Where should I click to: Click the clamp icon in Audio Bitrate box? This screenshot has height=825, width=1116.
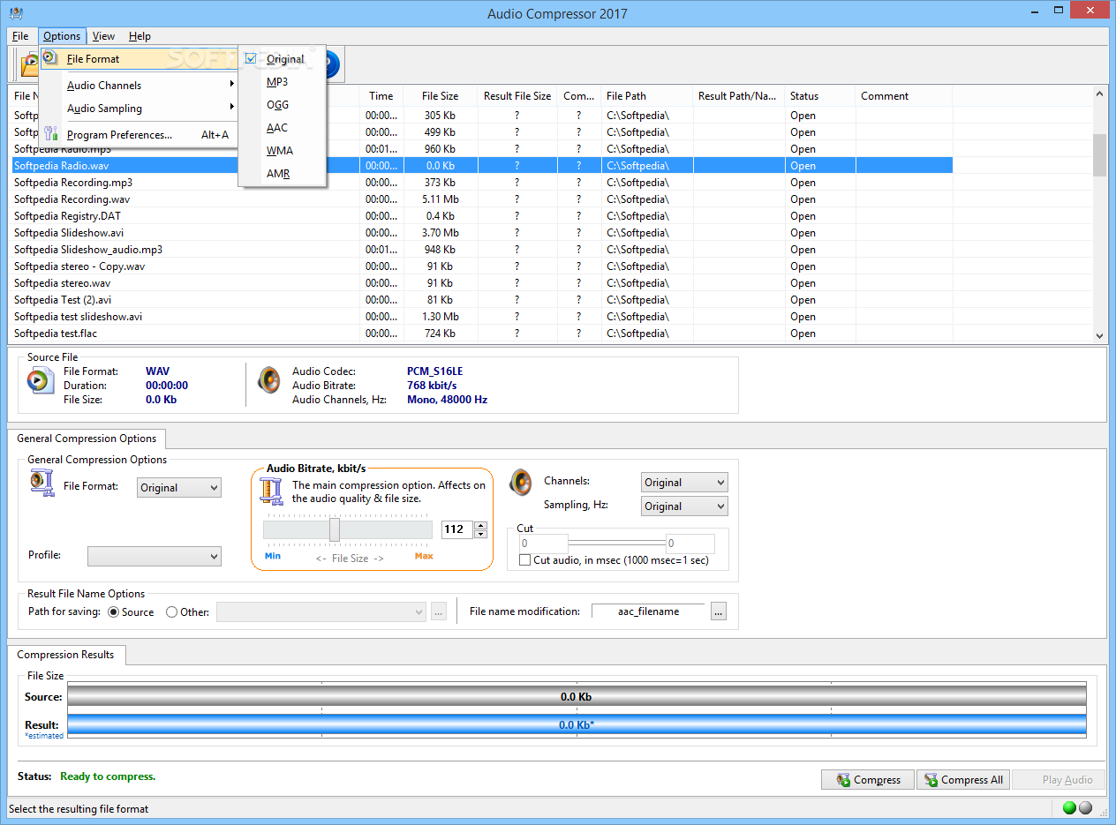(x=273, y=491)
